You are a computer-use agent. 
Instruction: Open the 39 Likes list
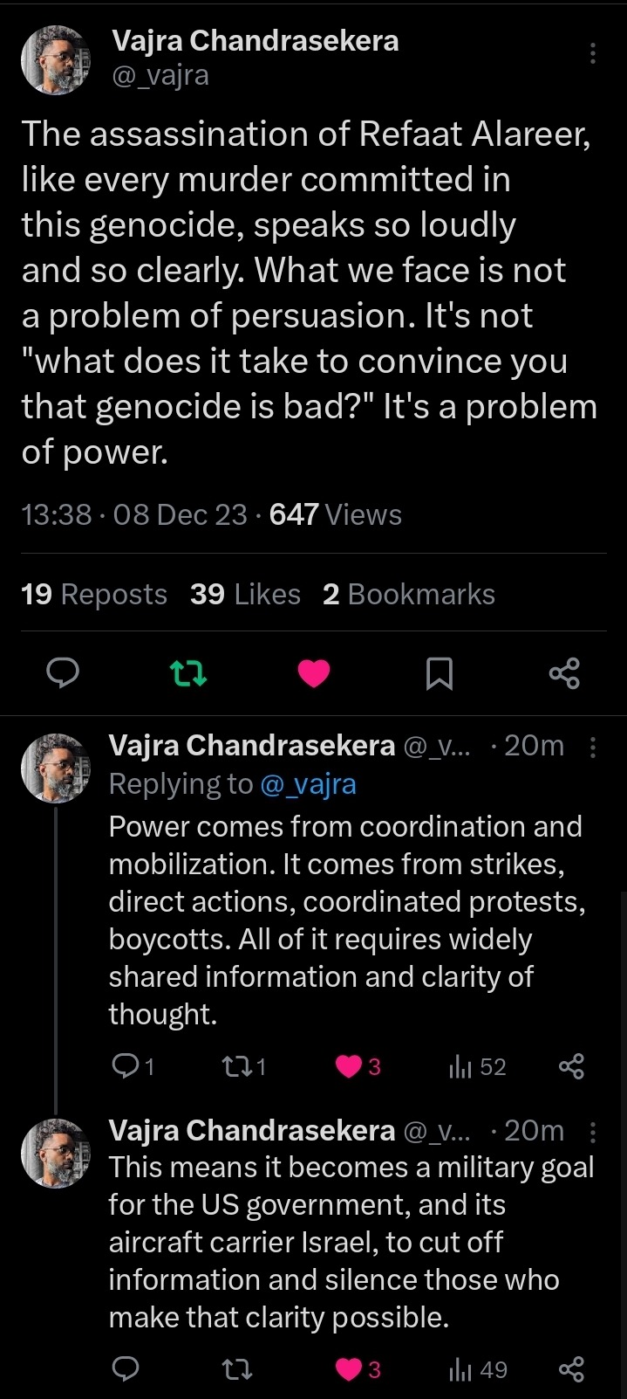(x=245, y=595)
